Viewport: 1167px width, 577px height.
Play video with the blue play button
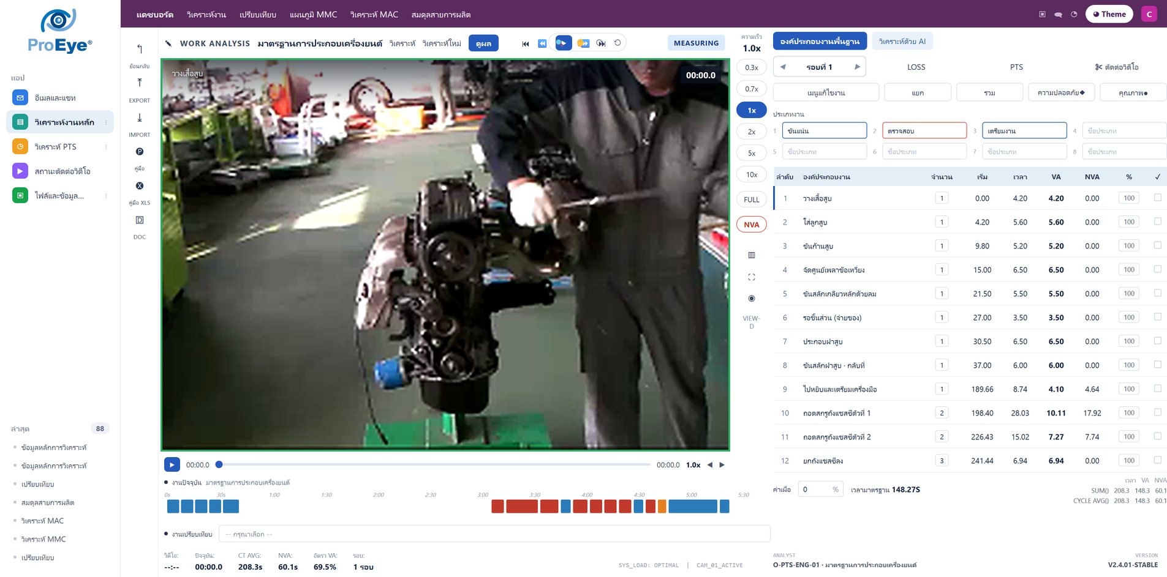tap(172, 465)
